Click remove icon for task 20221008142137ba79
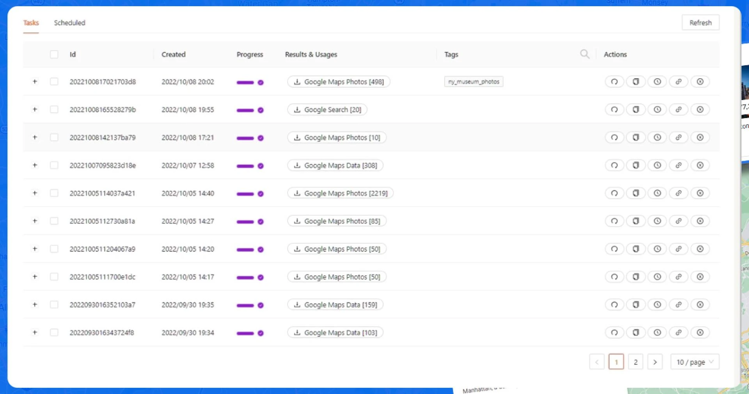This screenshot has width=749, height=394. [700, 137]
